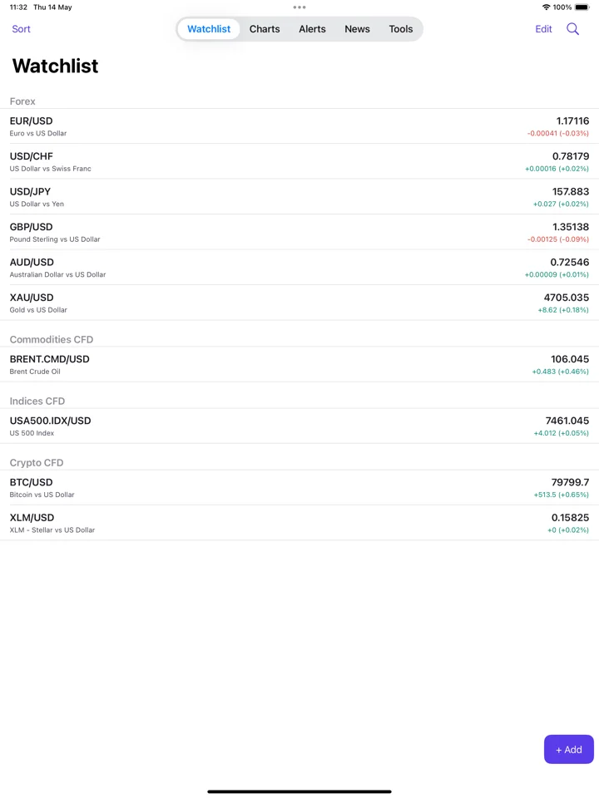This screenshot has width=599, height=798.
Task: Tap the battery status icon
Action: point(582,7)
